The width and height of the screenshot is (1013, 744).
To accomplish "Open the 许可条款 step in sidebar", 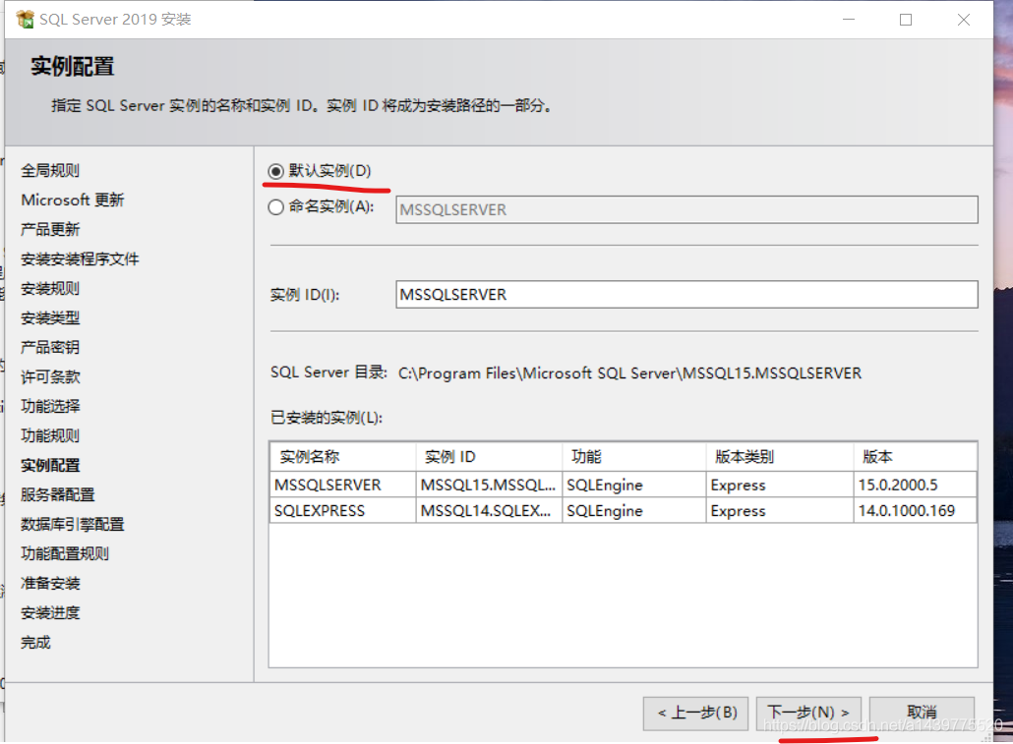I will (x=50, y=377).
